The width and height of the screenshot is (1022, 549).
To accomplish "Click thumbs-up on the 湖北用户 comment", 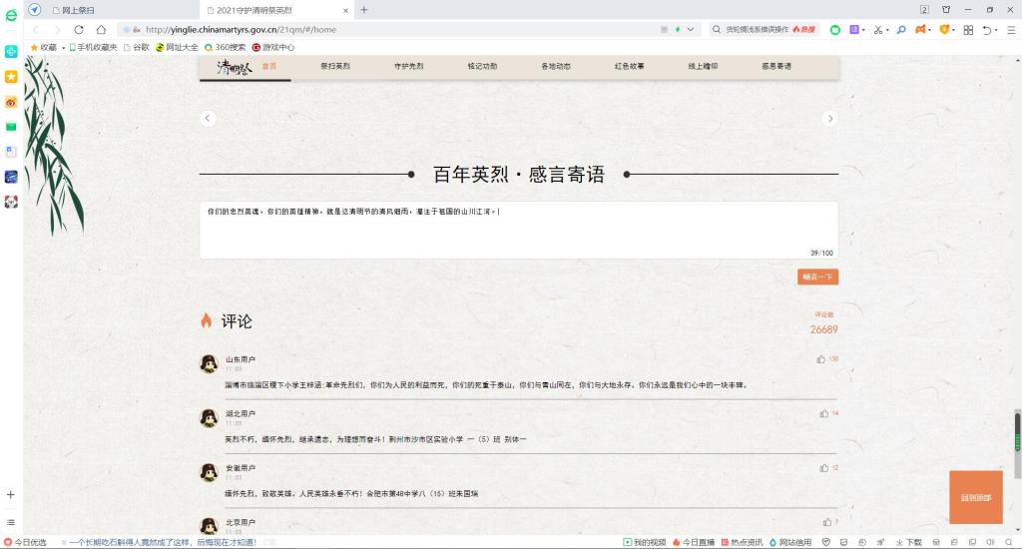I will (x=824, y=413).
